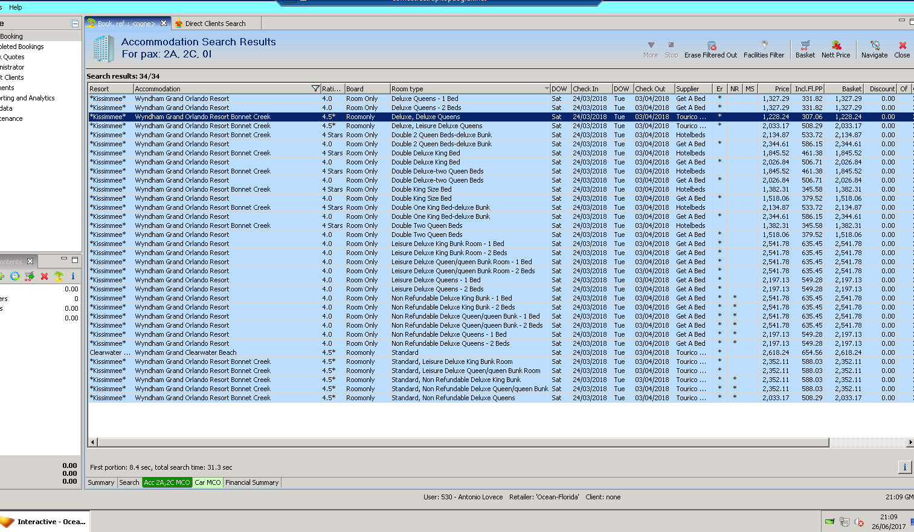Sort by the Discount column header
The image size is (914, 532).
click(881, 89)
